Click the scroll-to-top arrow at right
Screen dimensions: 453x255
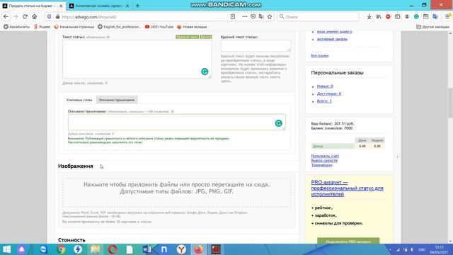397,157
